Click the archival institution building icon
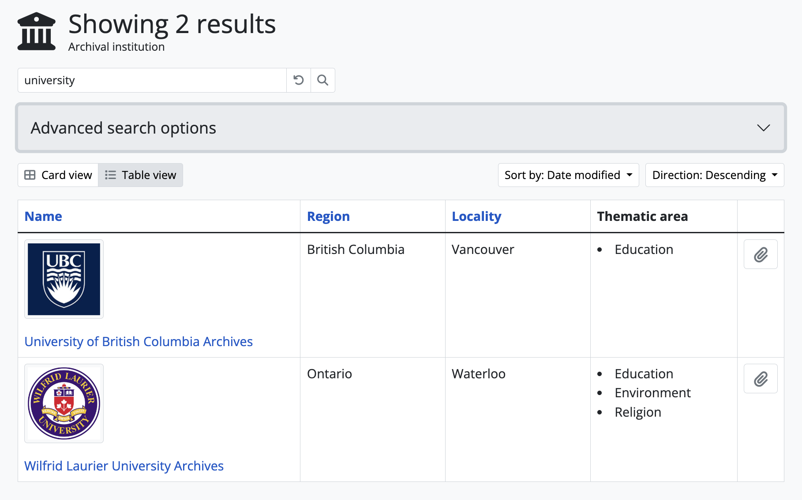This screenshot has height=500, width=802. click(37, 32)
